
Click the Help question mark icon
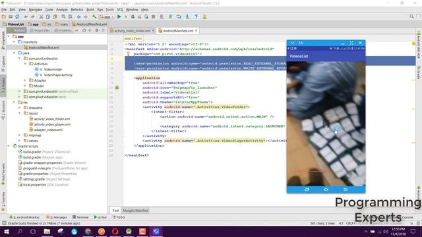click(x=196, y=16)
